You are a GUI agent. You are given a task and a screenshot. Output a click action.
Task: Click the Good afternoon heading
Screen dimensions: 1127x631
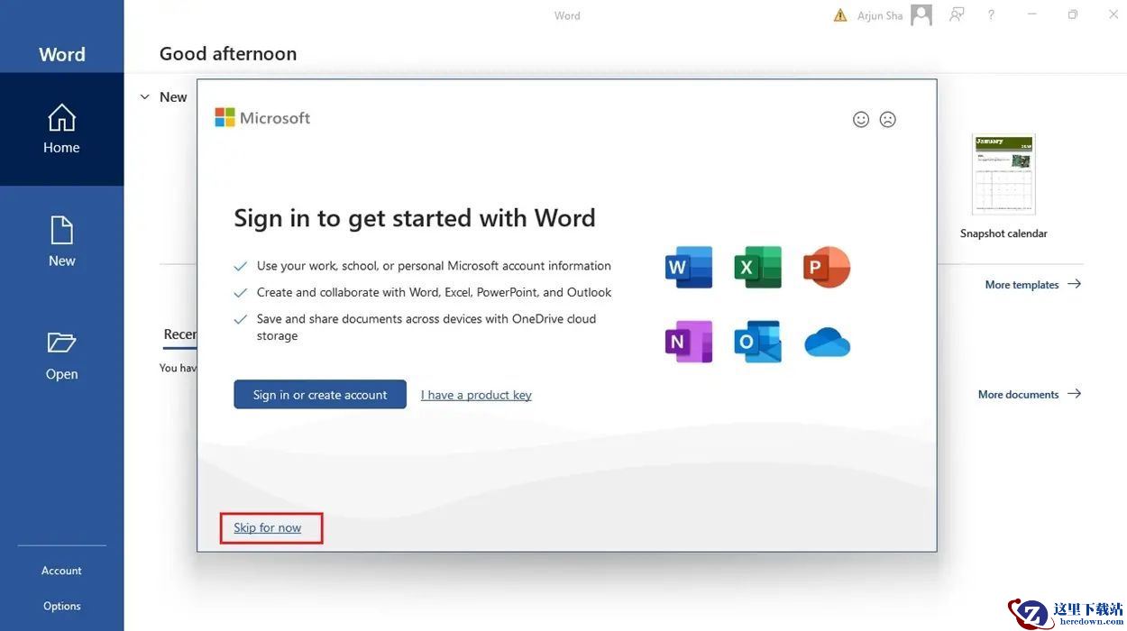pyautogui.click(x=228, y=54)
